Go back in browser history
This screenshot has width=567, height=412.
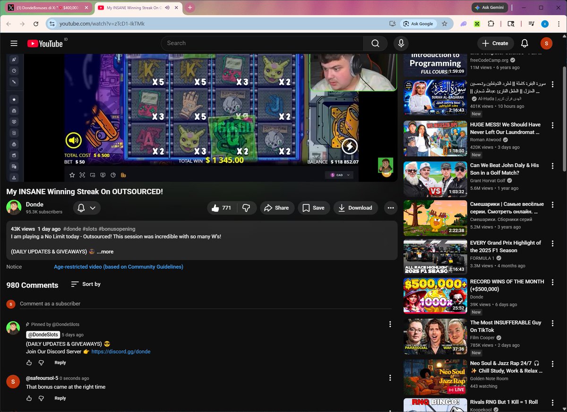coord(9,24)
